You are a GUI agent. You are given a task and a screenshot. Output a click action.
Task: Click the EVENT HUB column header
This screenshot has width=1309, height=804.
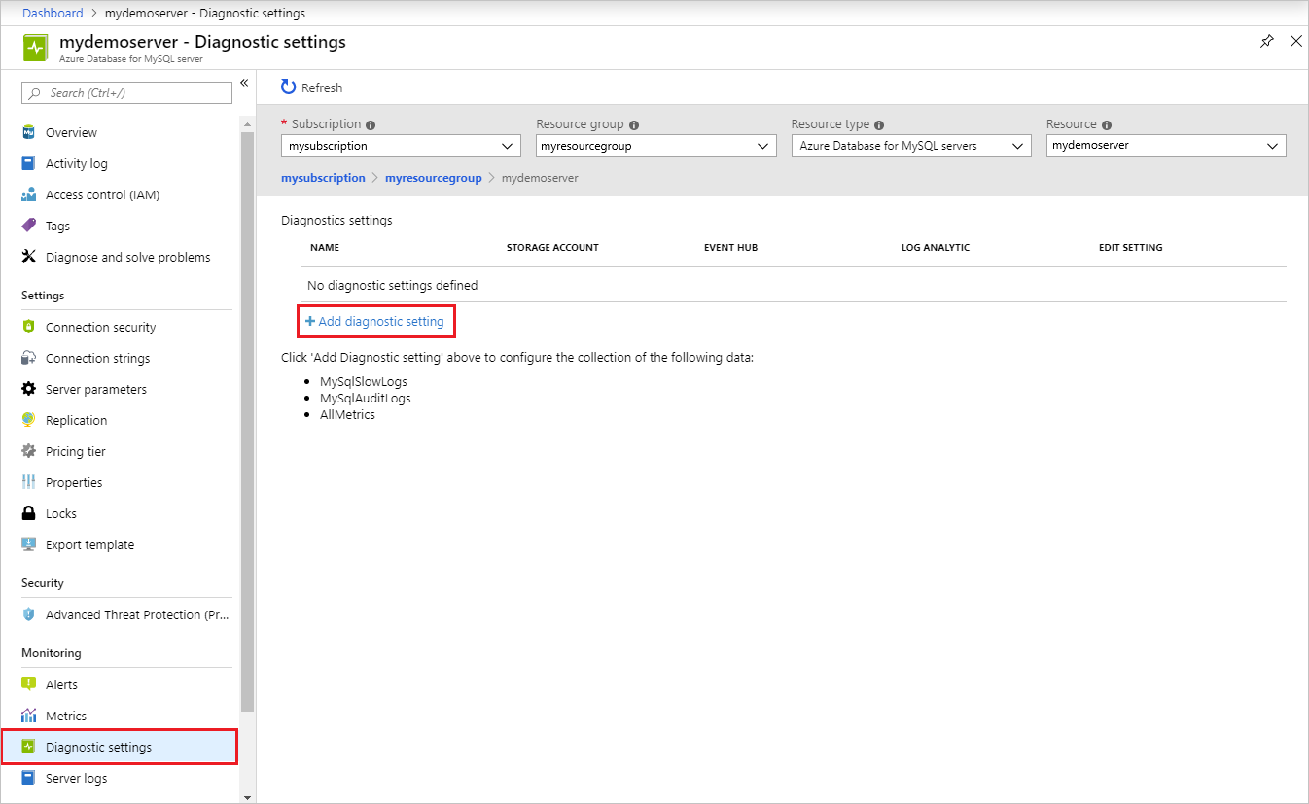[730, 248]
